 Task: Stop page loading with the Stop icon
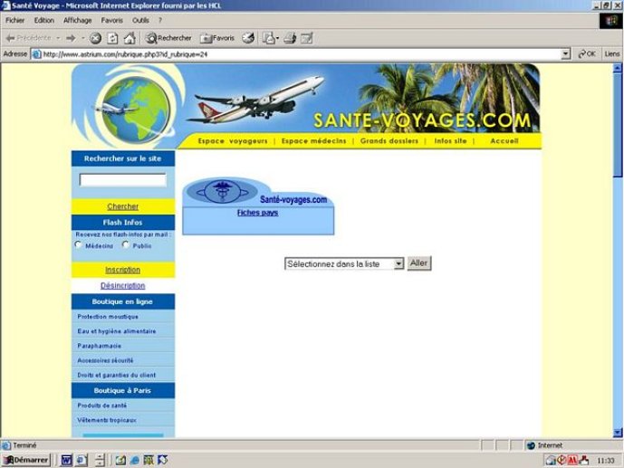(95, 38)
